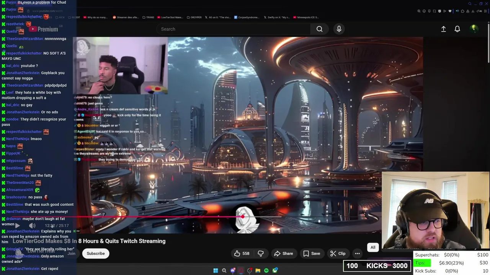Click the Superchats $0(0%) row
490x275 pixels.
451,255
